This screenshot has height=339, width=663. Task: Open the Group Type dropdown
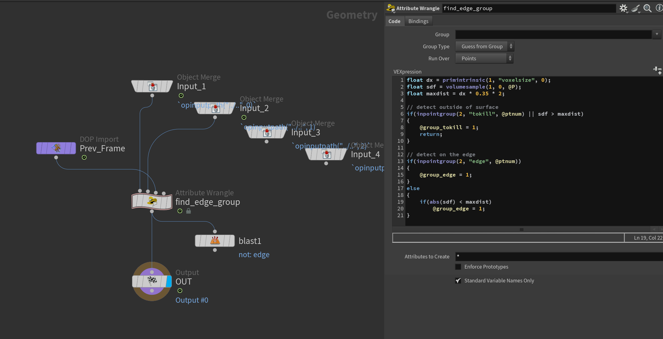[x=484, y=46]
